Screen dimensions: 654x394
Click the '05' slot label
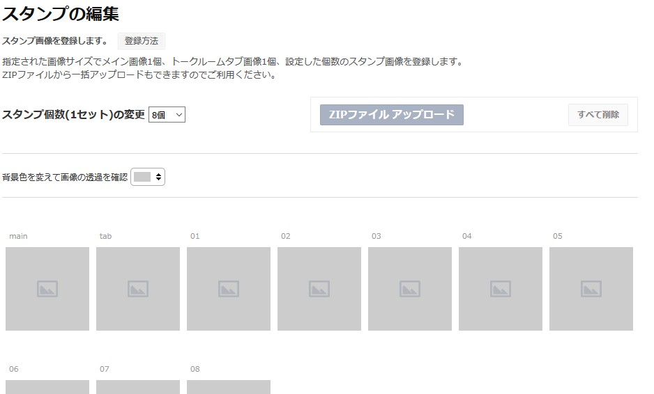557,236
